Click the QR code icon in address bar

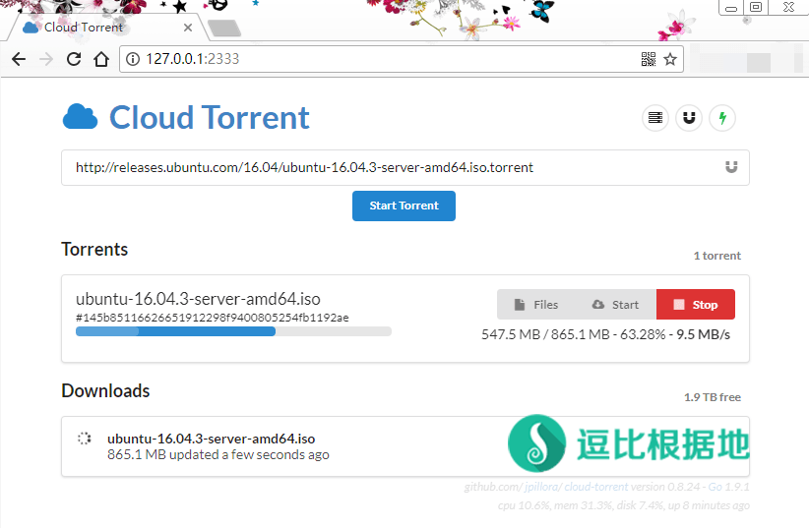[x=649, y=59]
